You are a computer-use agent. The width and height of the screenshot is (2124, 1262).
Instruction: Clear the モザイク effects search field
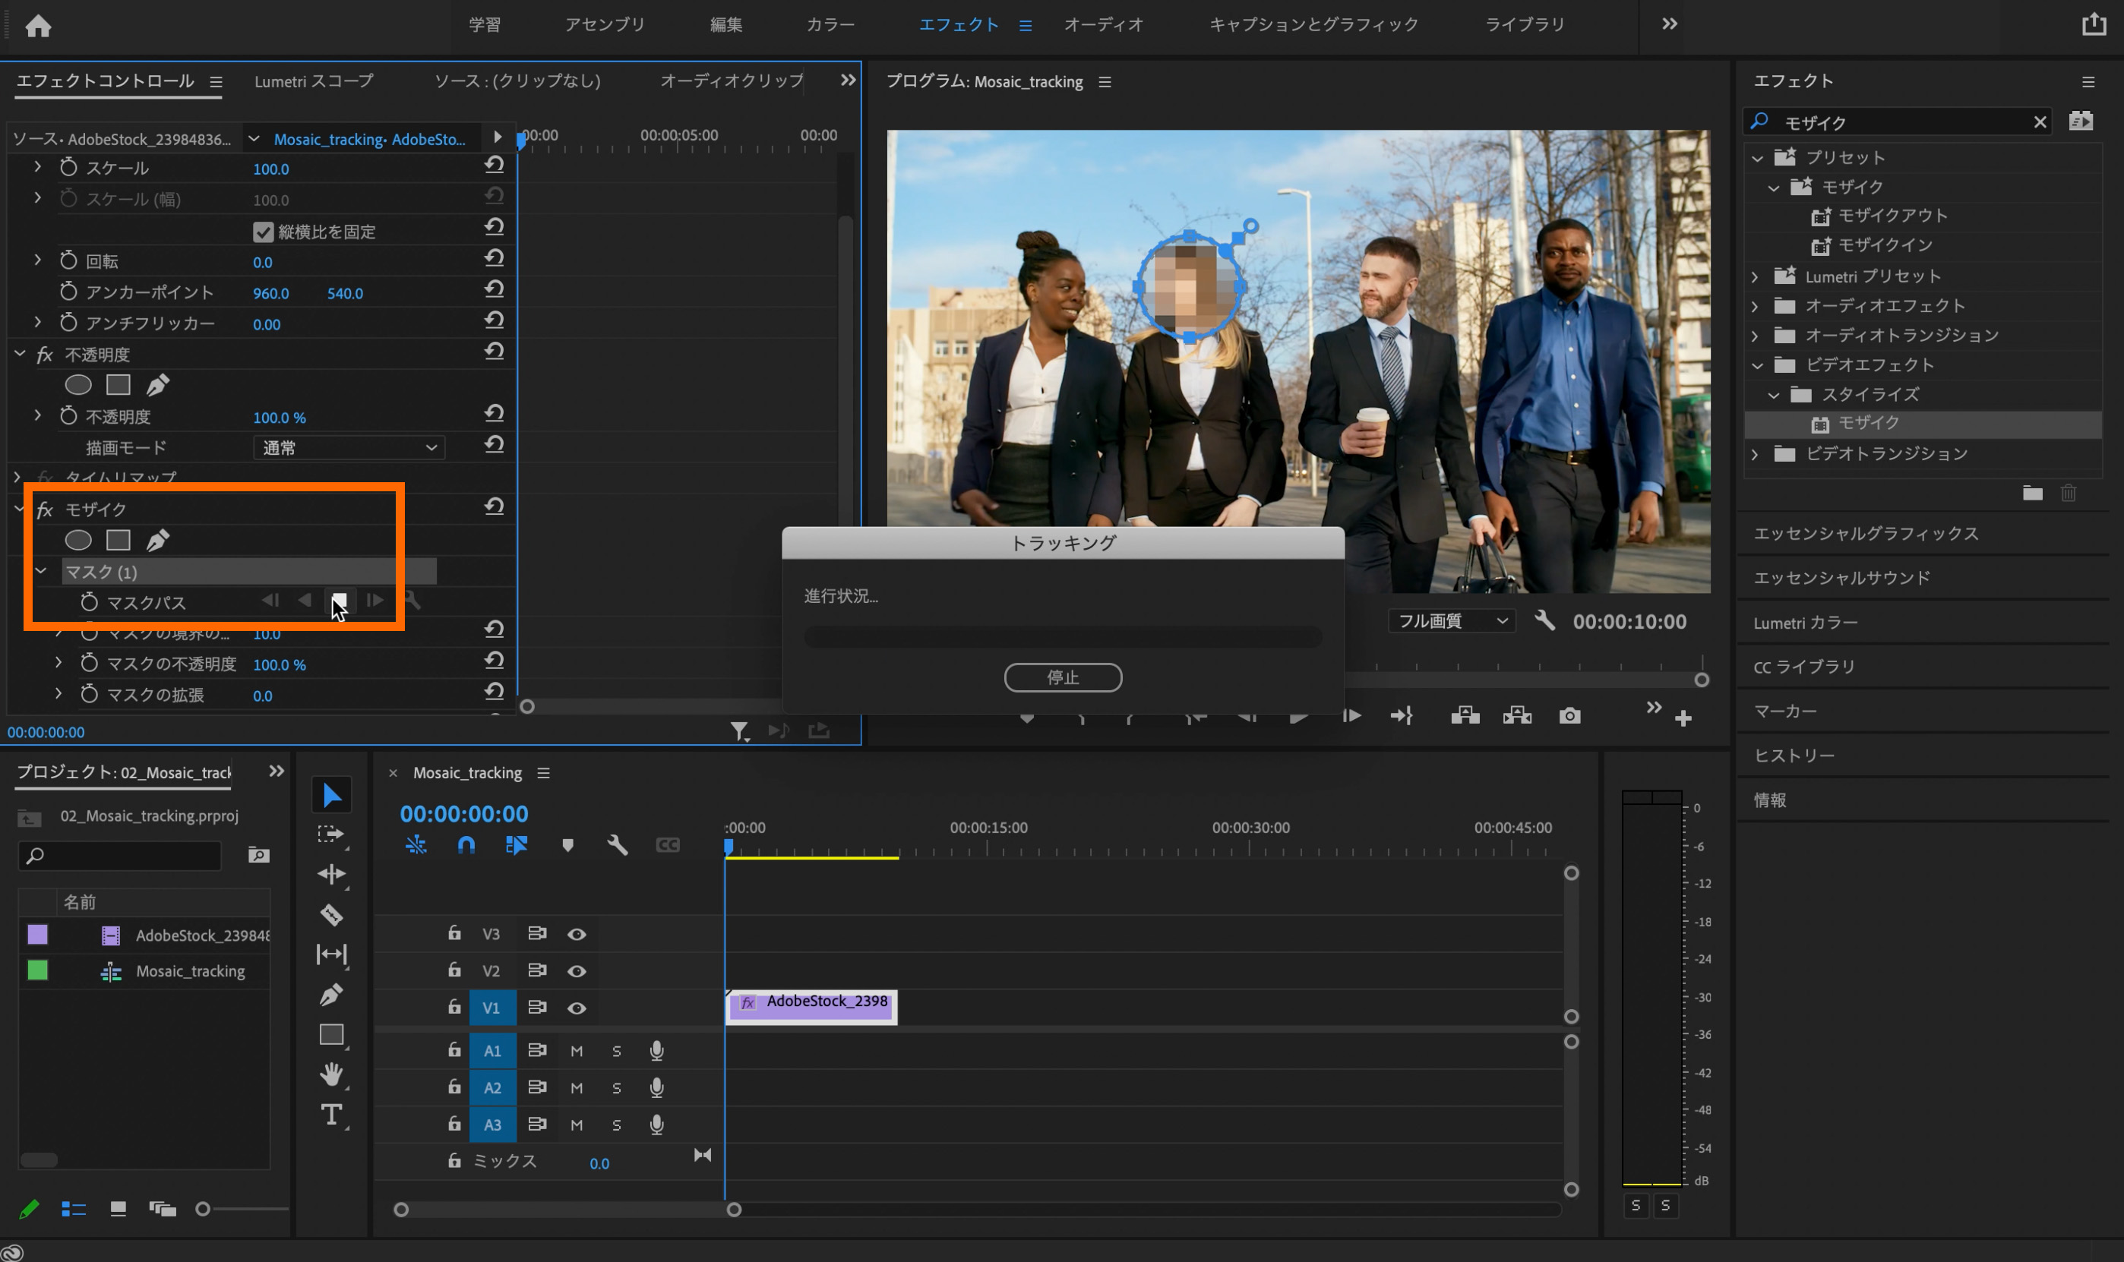click(2040, 122)
